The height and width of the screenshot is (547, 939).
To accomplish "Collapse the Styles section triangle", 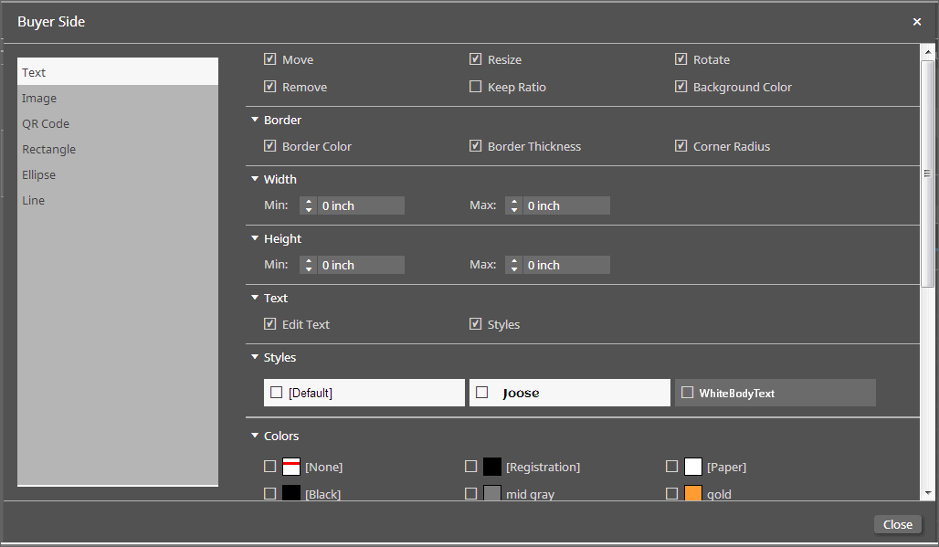I will 255,357.
